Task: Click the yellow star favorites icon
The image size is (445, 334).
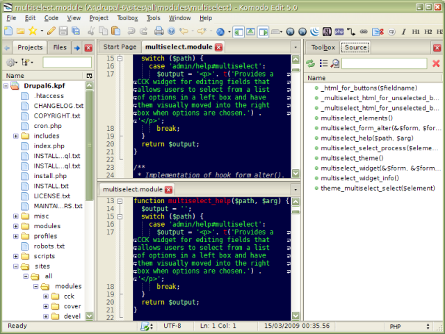Action: pyautogui.click(x=33, y=31)
